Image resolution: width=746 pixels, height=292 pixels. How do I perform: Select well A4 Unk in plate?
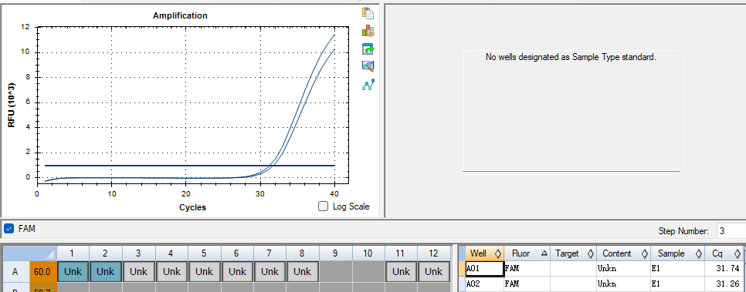coord(171,272)
